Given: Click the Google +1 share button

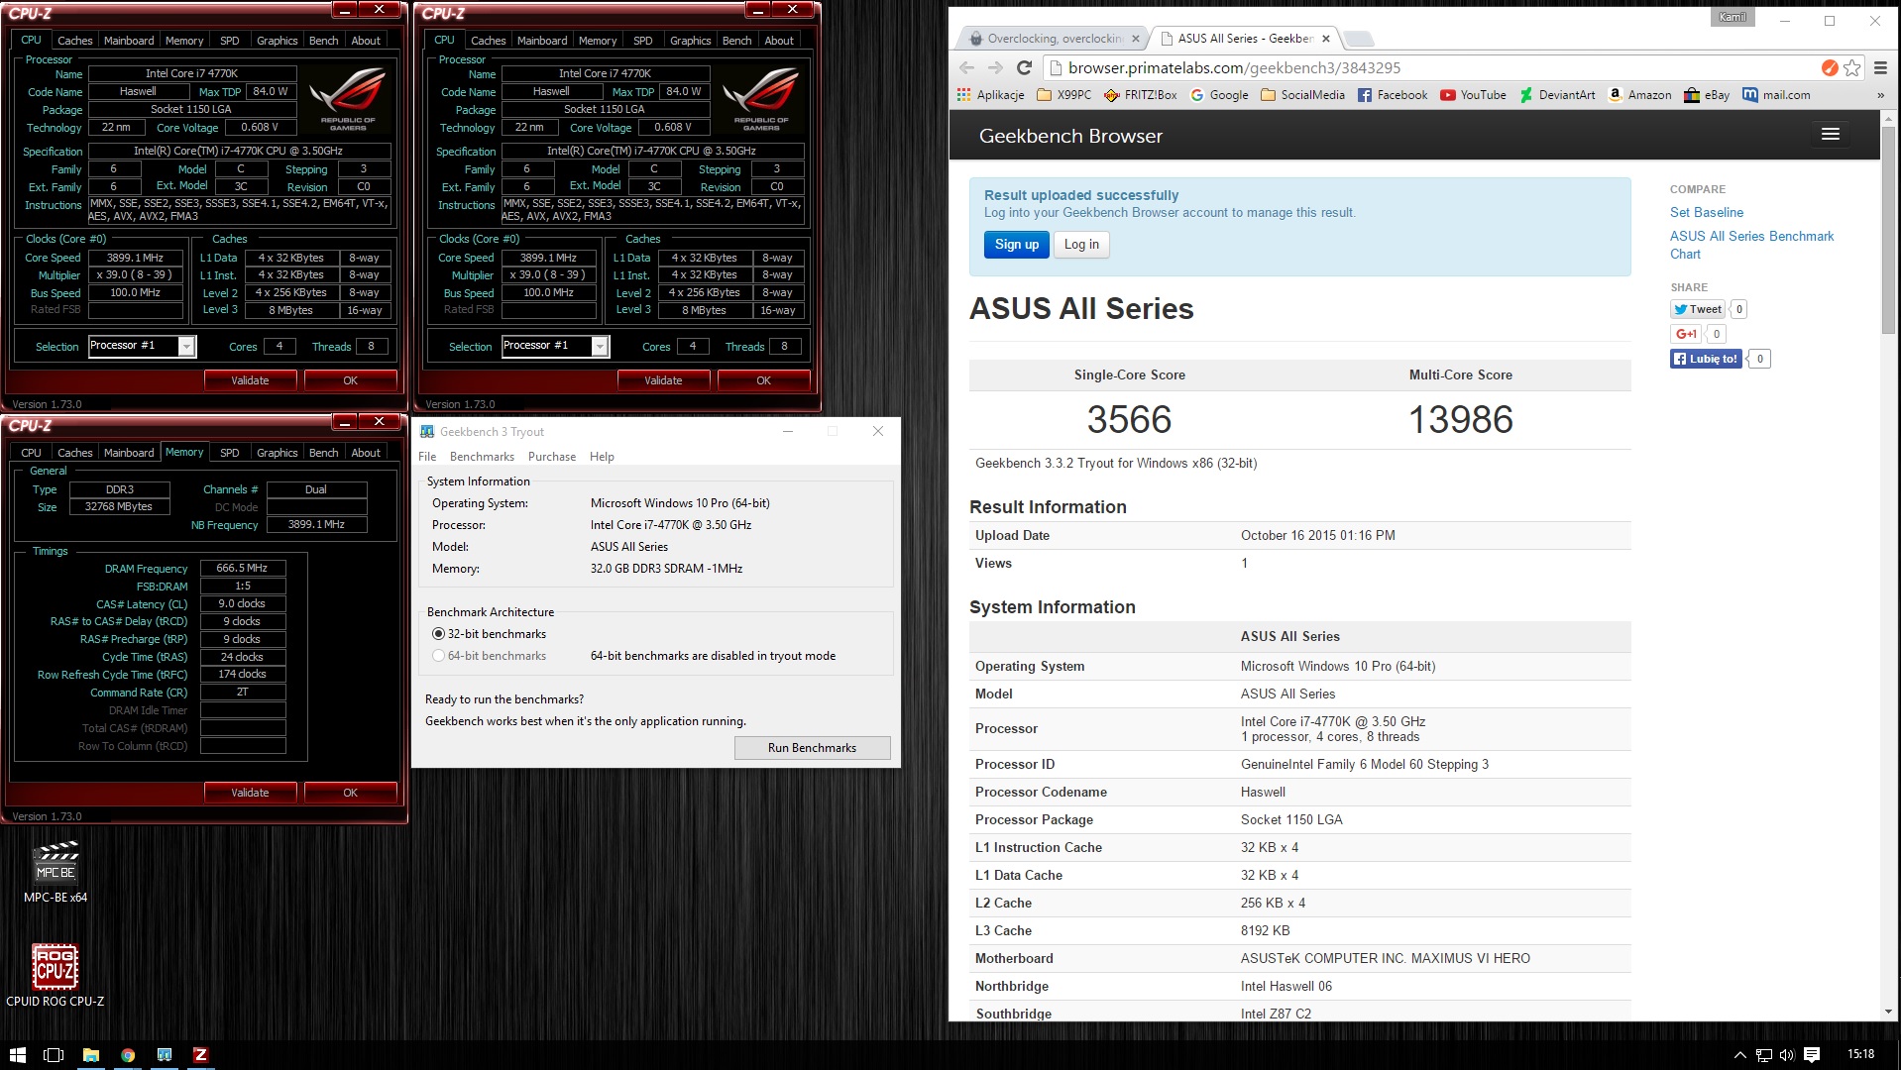Looking at the screenshot, I should 1686,334.
